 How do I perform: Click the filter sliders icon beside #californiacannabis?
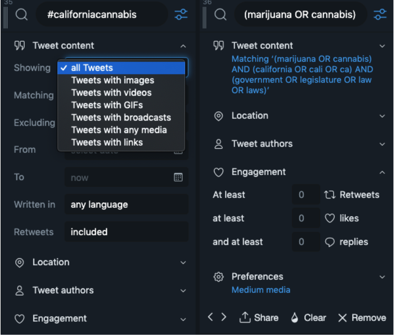pyautogui.click(x=181, y=14)
